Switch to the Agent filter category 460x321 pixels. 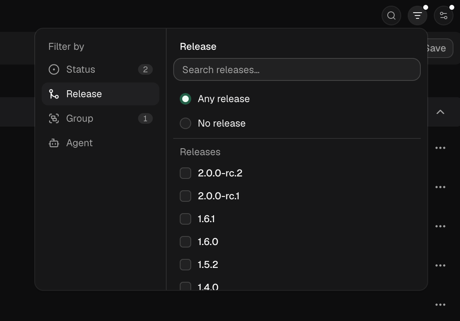point(100,143)
